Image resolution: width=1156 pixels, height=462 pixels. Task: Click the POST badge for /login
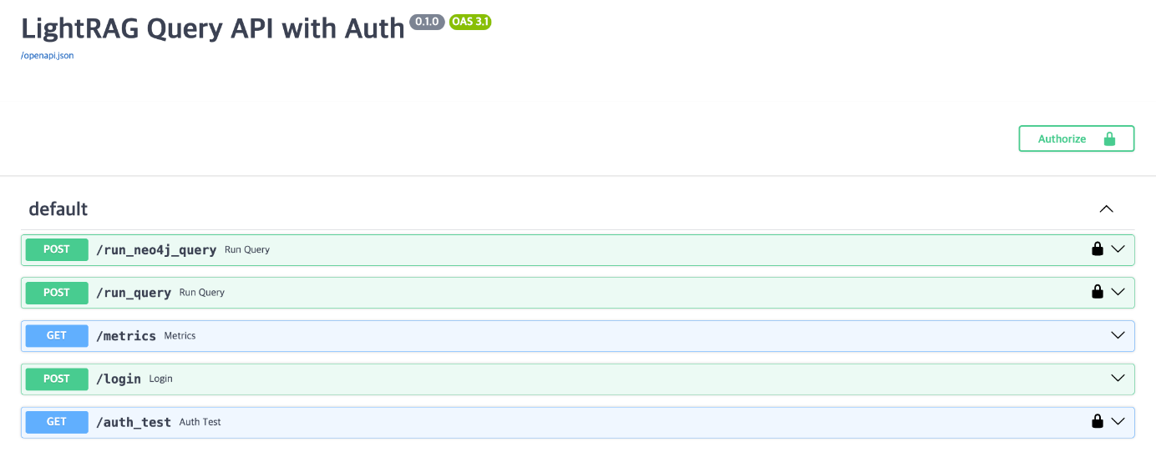click(x=57, y=379)
